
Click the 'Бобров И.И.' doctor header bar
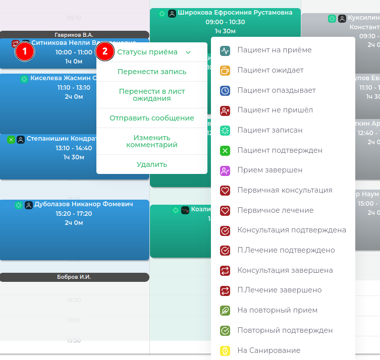[x=74, y=277]
